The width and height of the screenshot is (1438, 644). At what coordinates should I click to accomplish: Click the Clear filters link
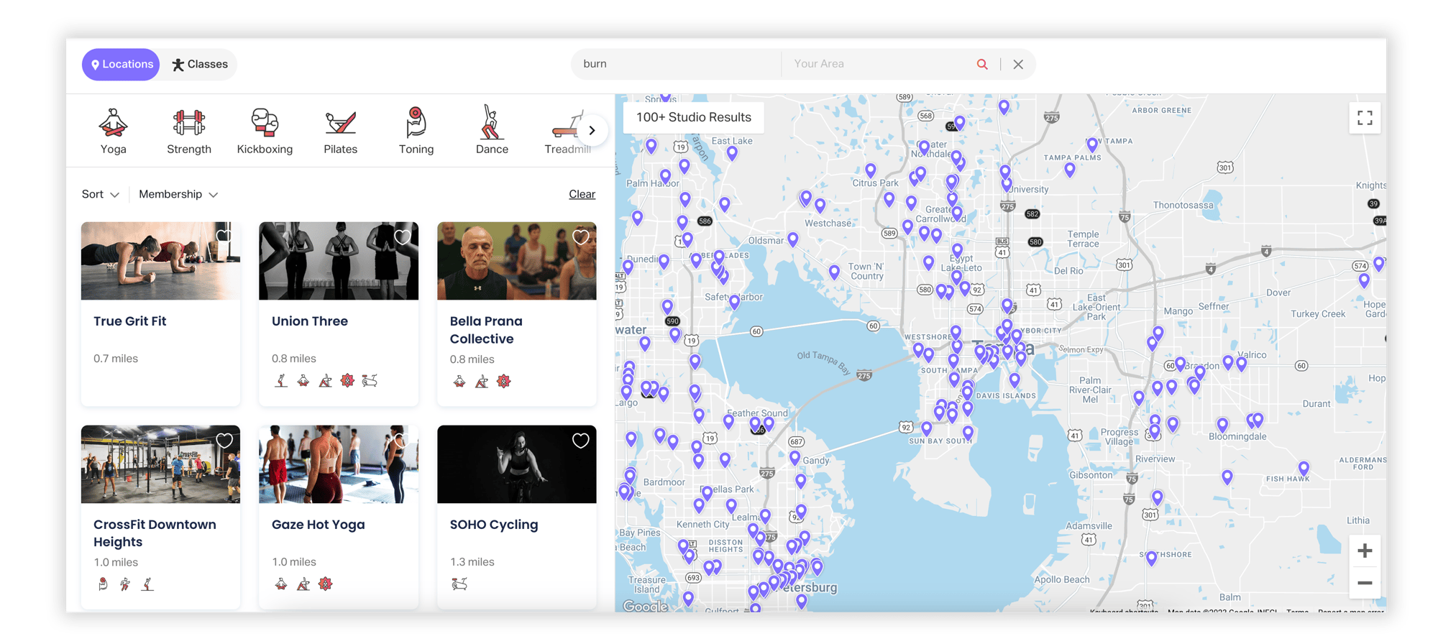(x=582, y=194)
